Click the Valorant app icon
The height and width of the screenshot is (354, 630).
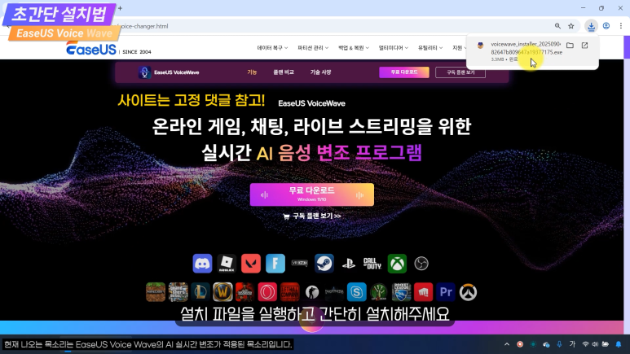251,264
